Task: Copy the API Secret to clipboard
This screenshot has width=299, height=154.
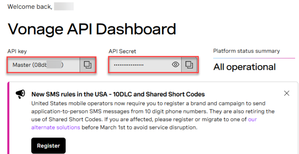Action: (189, 65)
